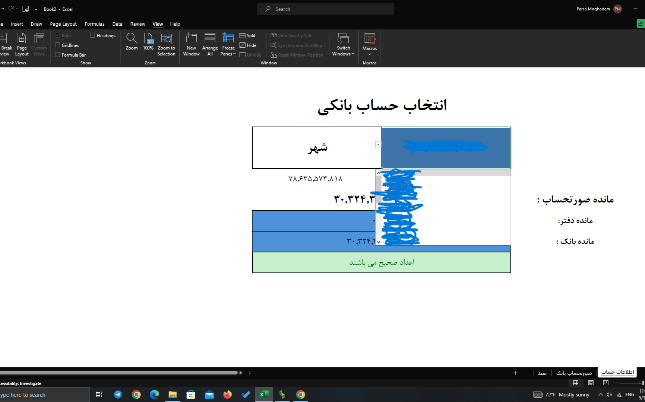Open the Formulas ribbon tab
Screen dimensions: 645x402
click(95, 24)
